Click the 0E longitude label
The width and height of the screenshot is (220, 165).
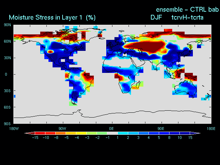pyautogui.click(x=111, y=129)
